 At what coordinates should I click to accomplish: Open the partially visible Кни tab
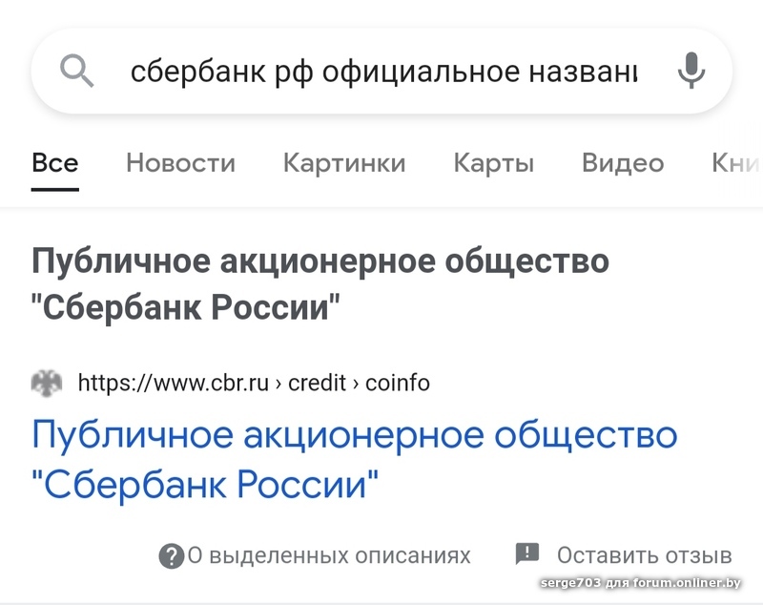(735, 163)
